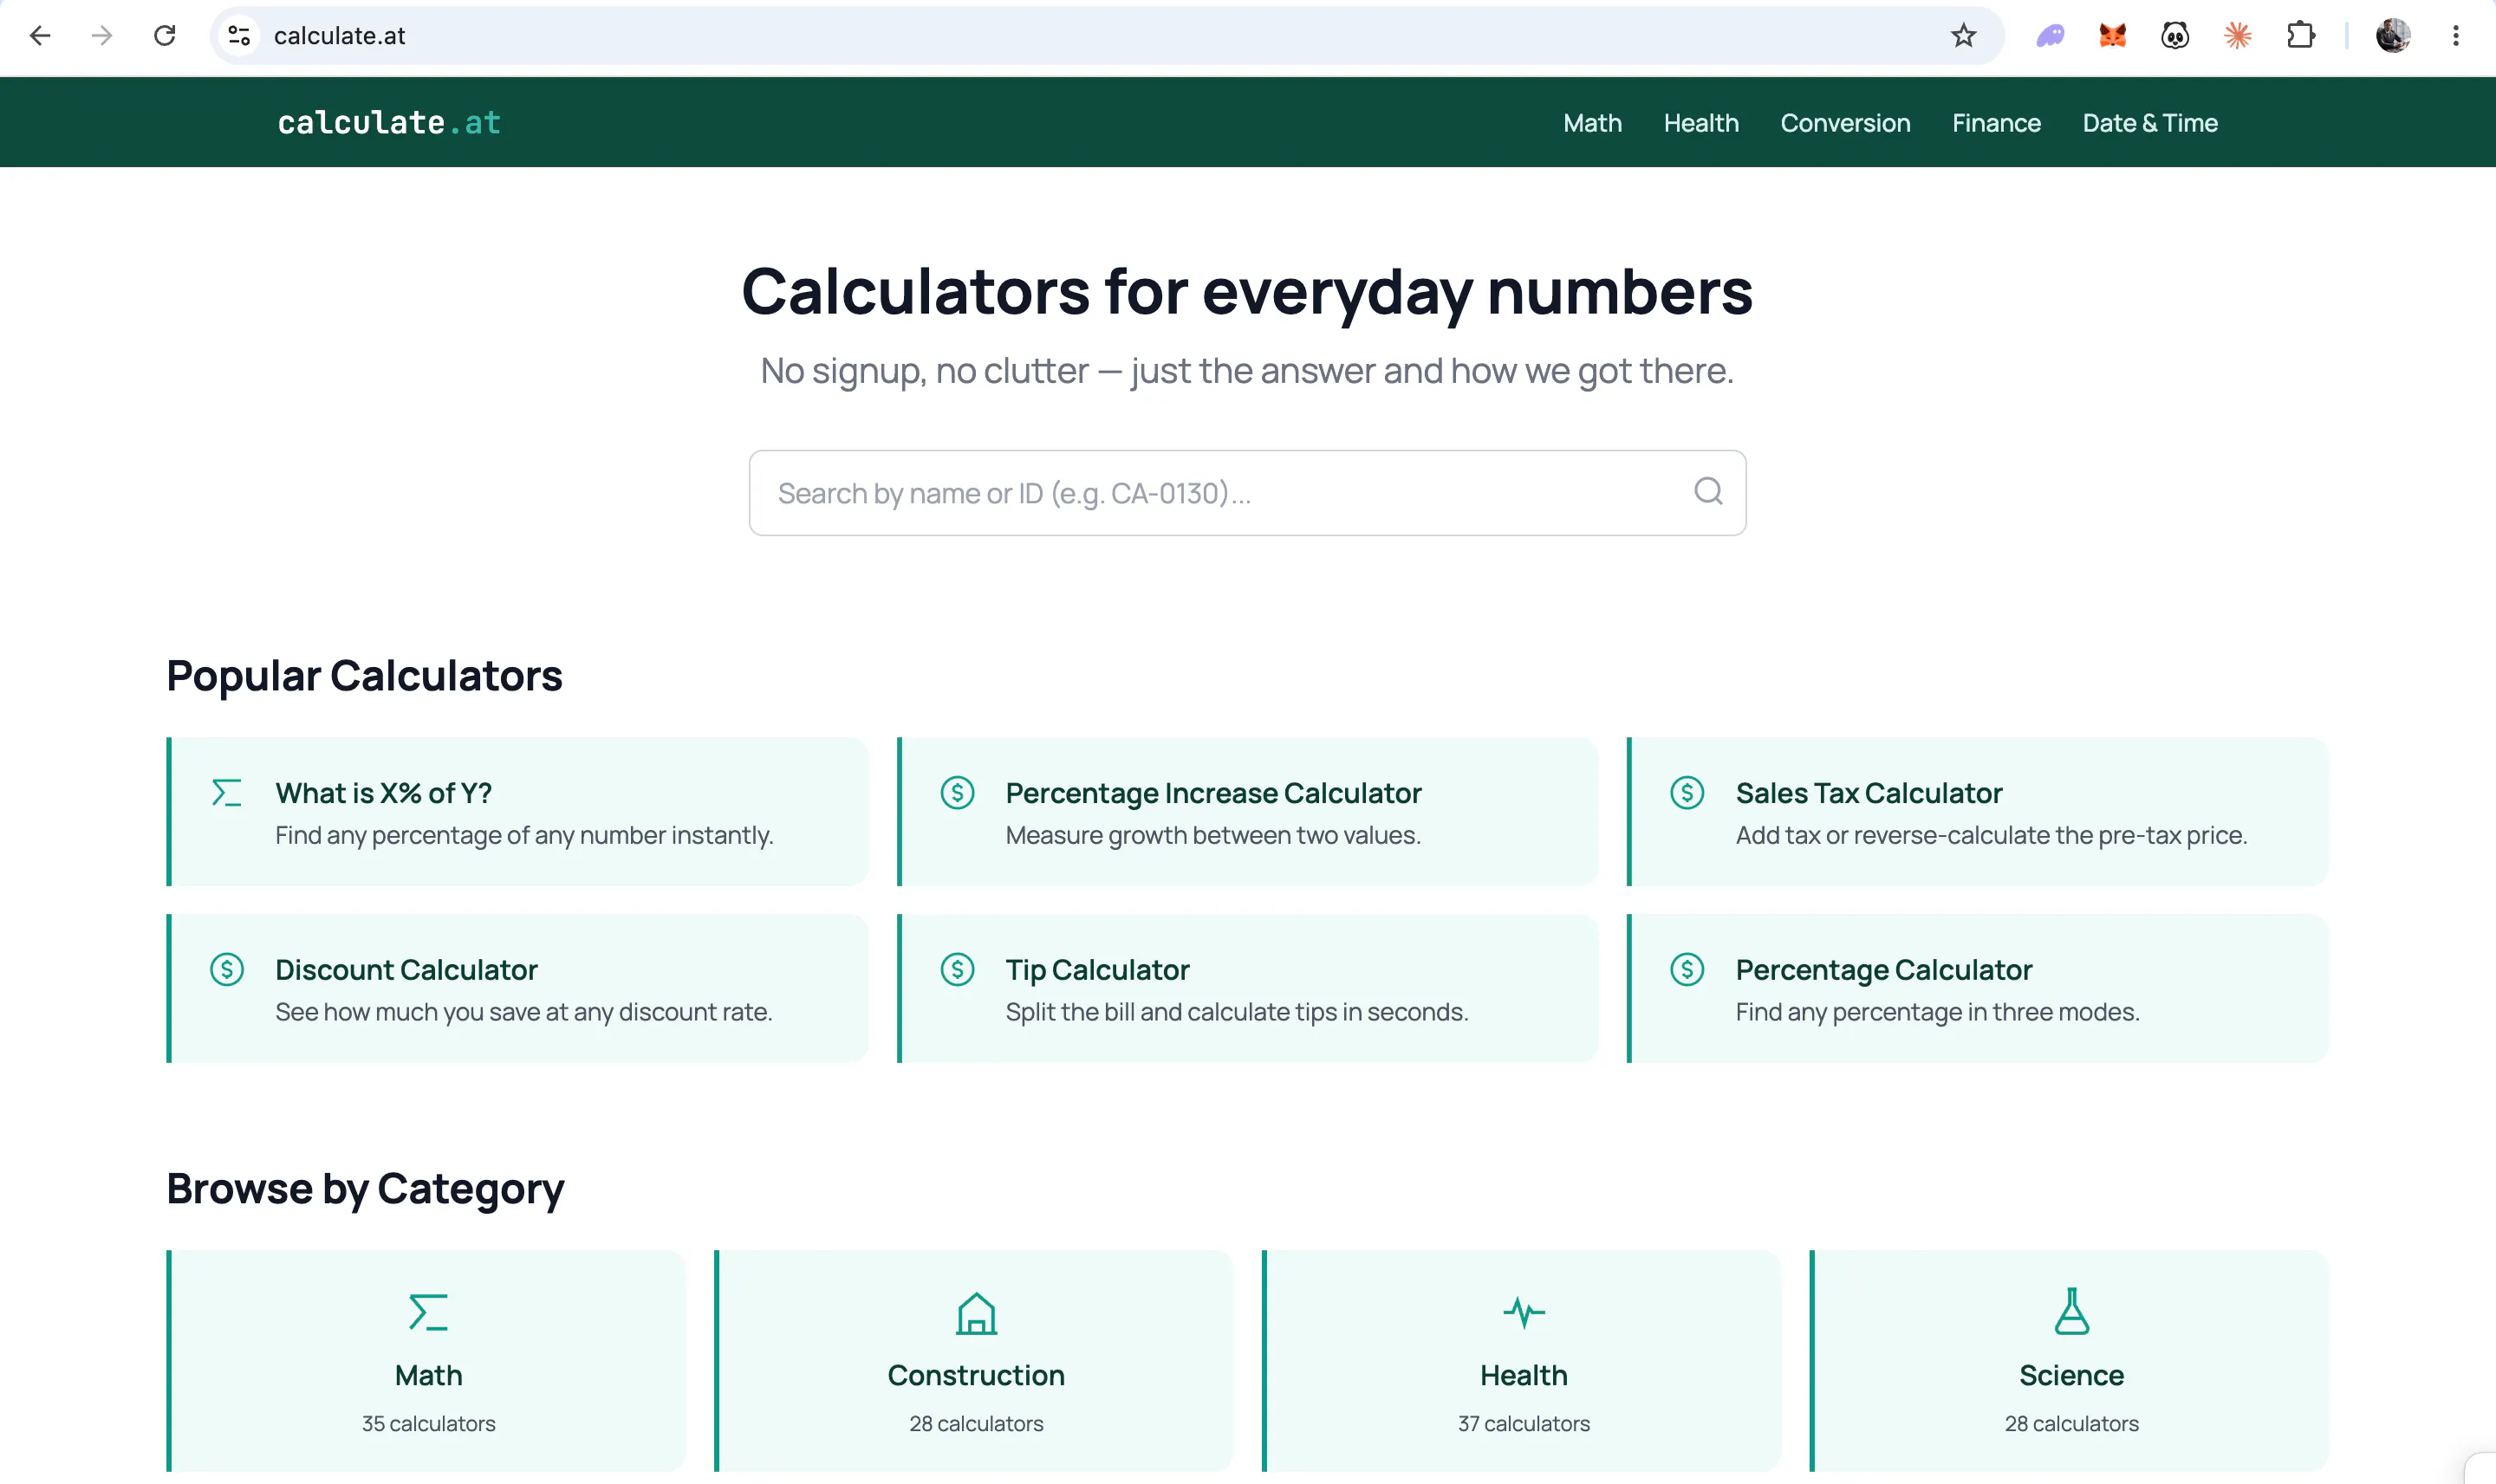
Task: Click '28 calculators' under Science
Action: click(x=2072, y=1423)
